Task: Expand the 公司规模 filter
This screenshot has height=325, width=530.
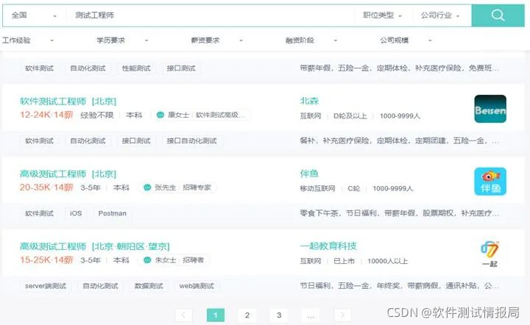Action: [x=406, y=40]
